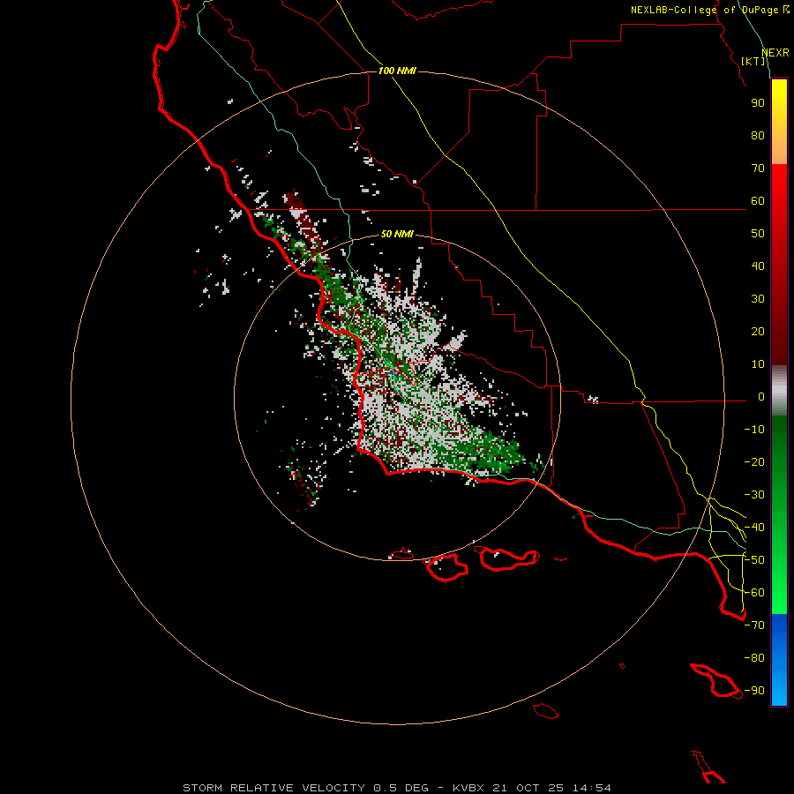Click the [KT] units label
This screenshot has height=794, width=794.
coord(753,61)
